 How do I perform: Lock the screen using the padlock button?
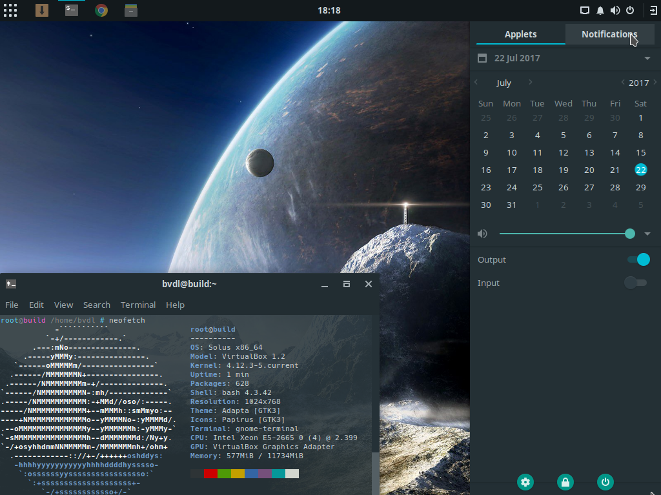coord(565,482)
